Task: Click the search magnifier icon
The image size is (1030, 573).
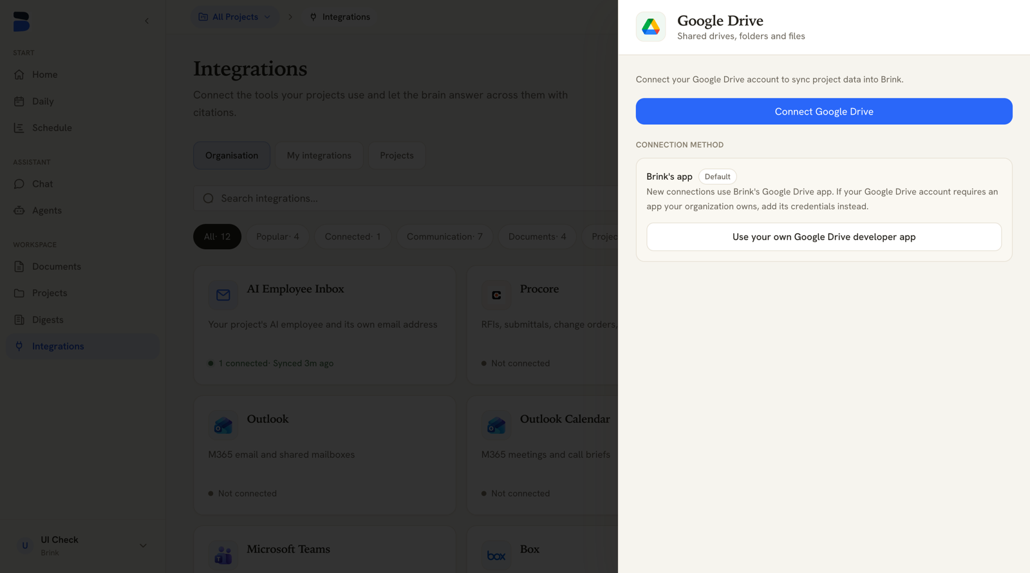Action: pyautogui.click(x=209, y=198)
